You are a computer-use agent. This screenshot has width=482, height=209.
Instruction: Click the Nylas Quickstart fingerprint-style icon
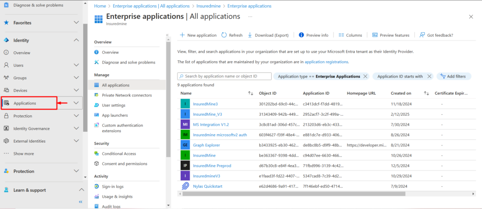pyautogui.click(x=185, y=186)
